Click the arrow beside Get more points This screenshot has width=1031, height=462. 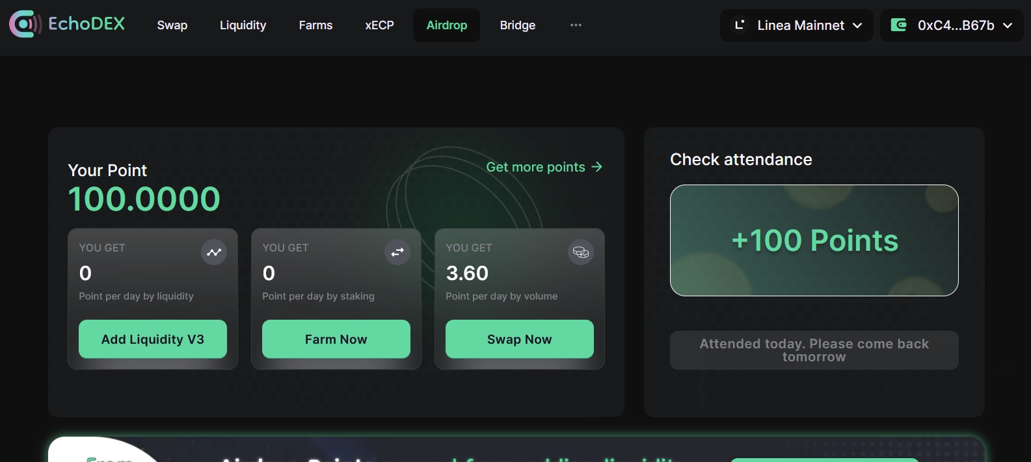coord(596,167)
